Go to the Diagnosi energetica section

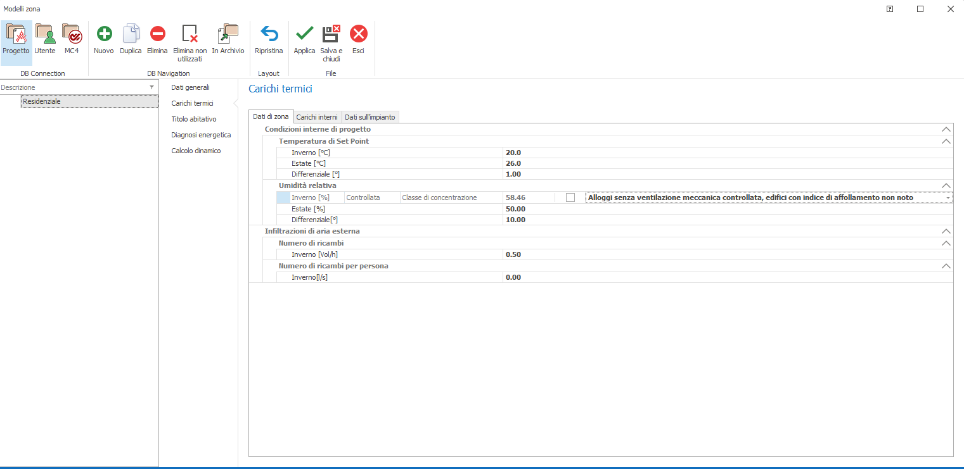coord(201,135)
